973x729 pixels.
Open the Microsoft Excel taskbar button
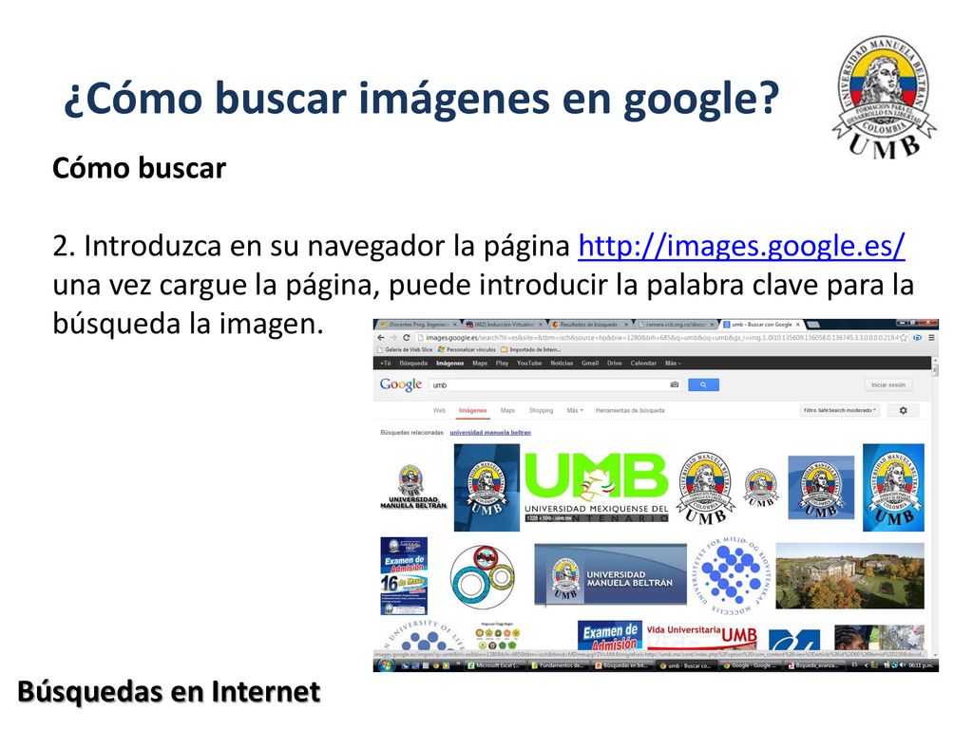point(494,665)
